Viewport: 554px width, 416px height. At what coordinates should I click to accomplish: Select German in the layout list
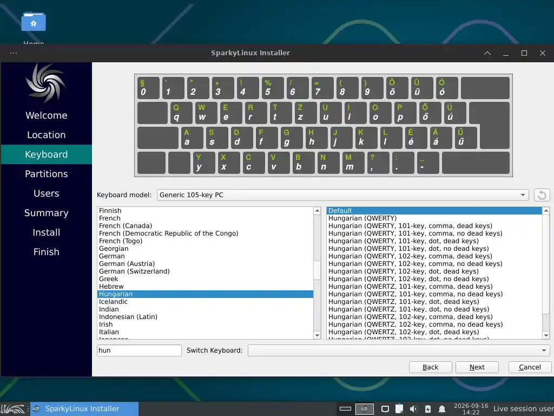(x=205, y=256)
